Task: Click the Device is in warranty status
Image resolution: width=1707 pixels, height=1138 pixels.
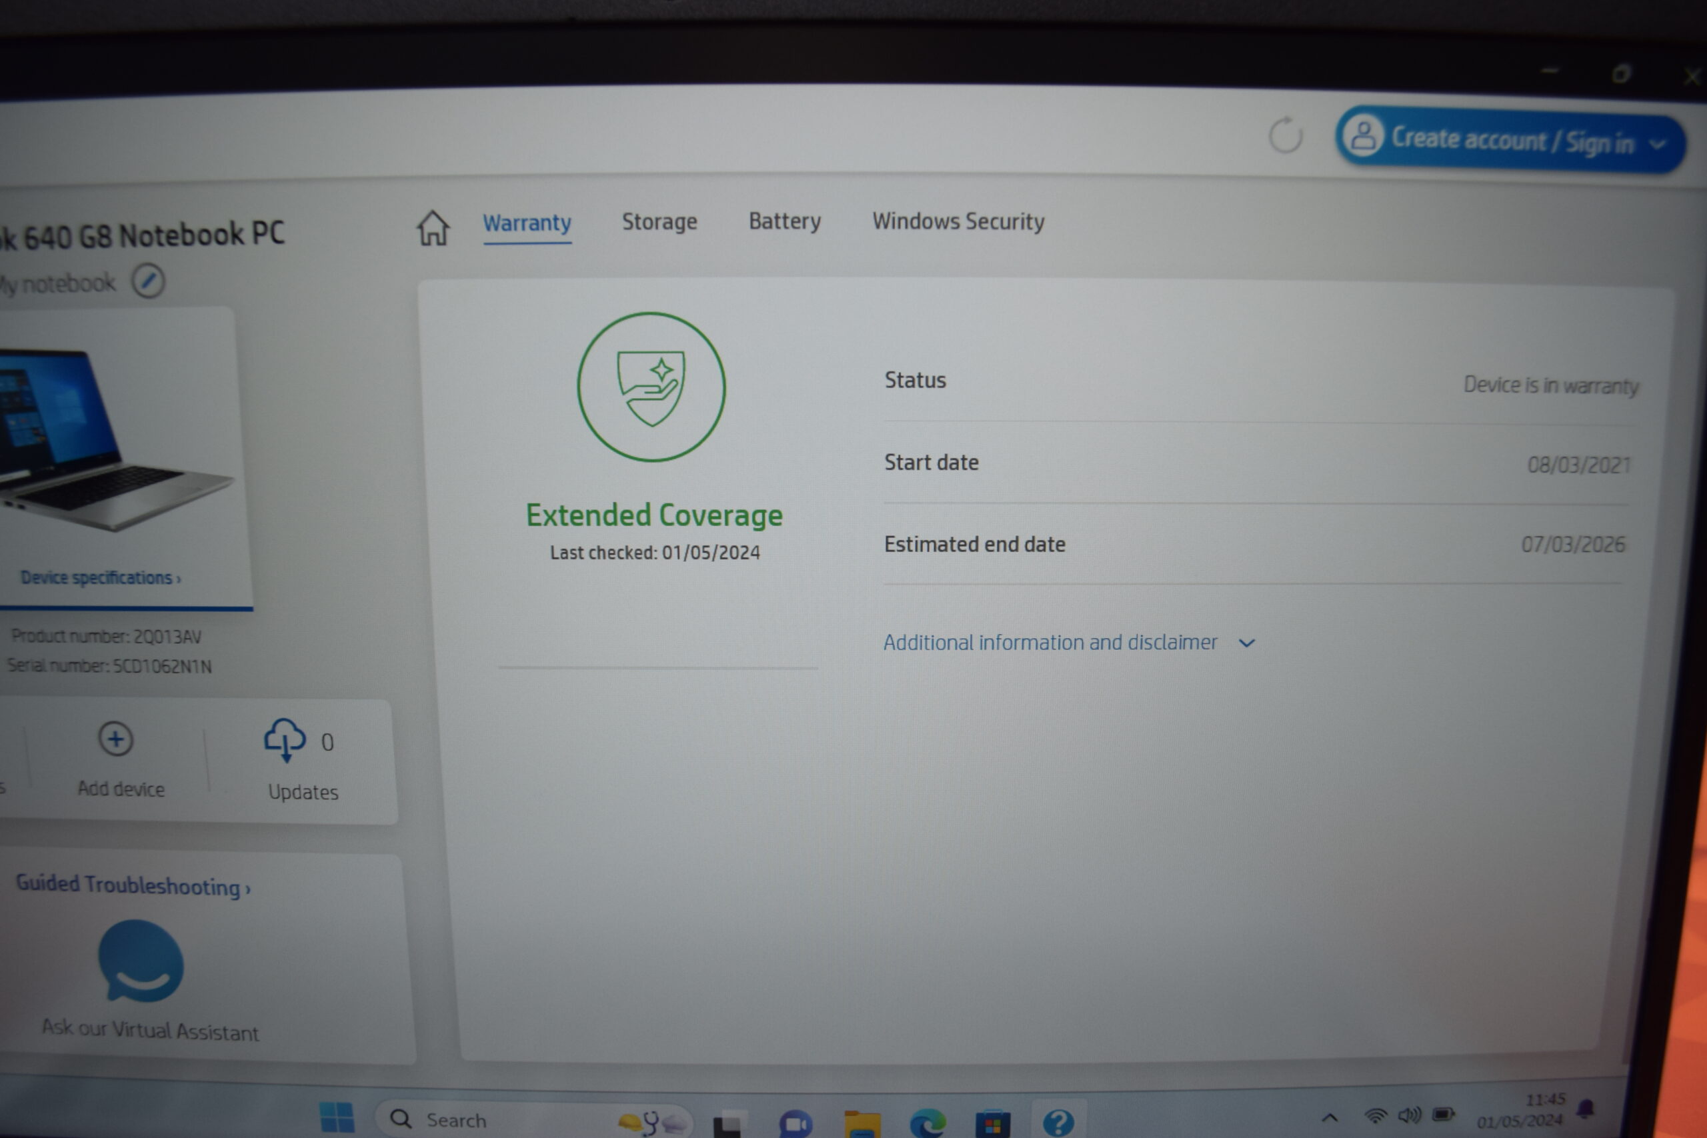Action: [1551, 385]
